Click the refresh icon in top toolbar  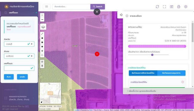click(x=157, y=7)
